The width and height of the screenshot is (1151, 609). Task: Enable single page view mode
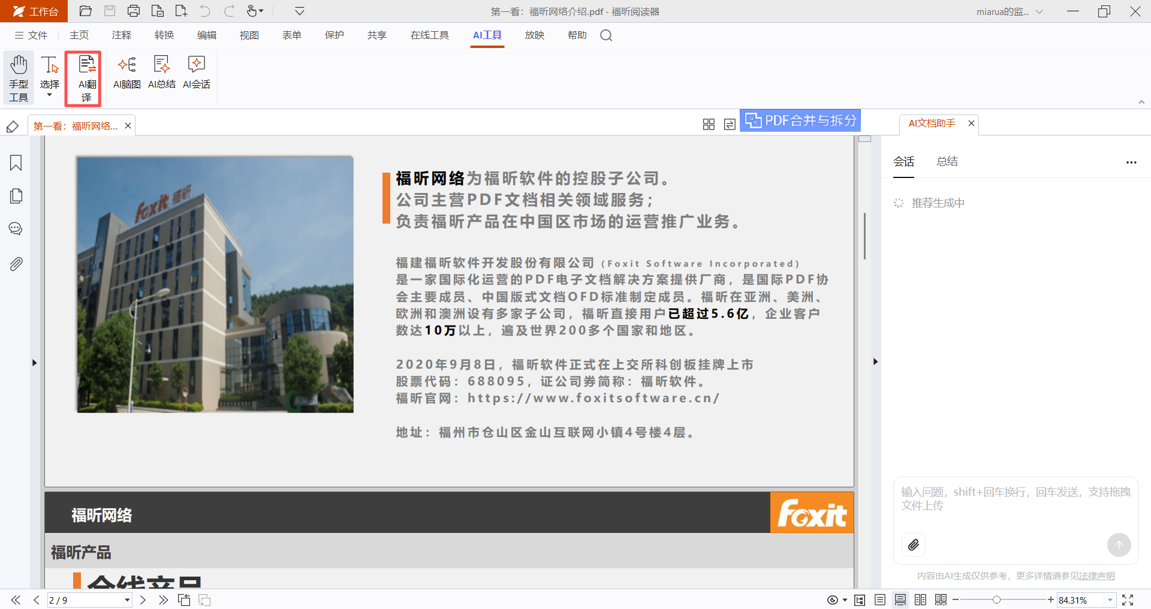click(880, 600)
